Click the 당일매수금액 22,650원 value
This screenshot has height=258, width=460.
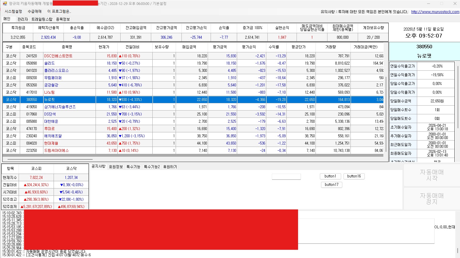click(x=437, y=101)
